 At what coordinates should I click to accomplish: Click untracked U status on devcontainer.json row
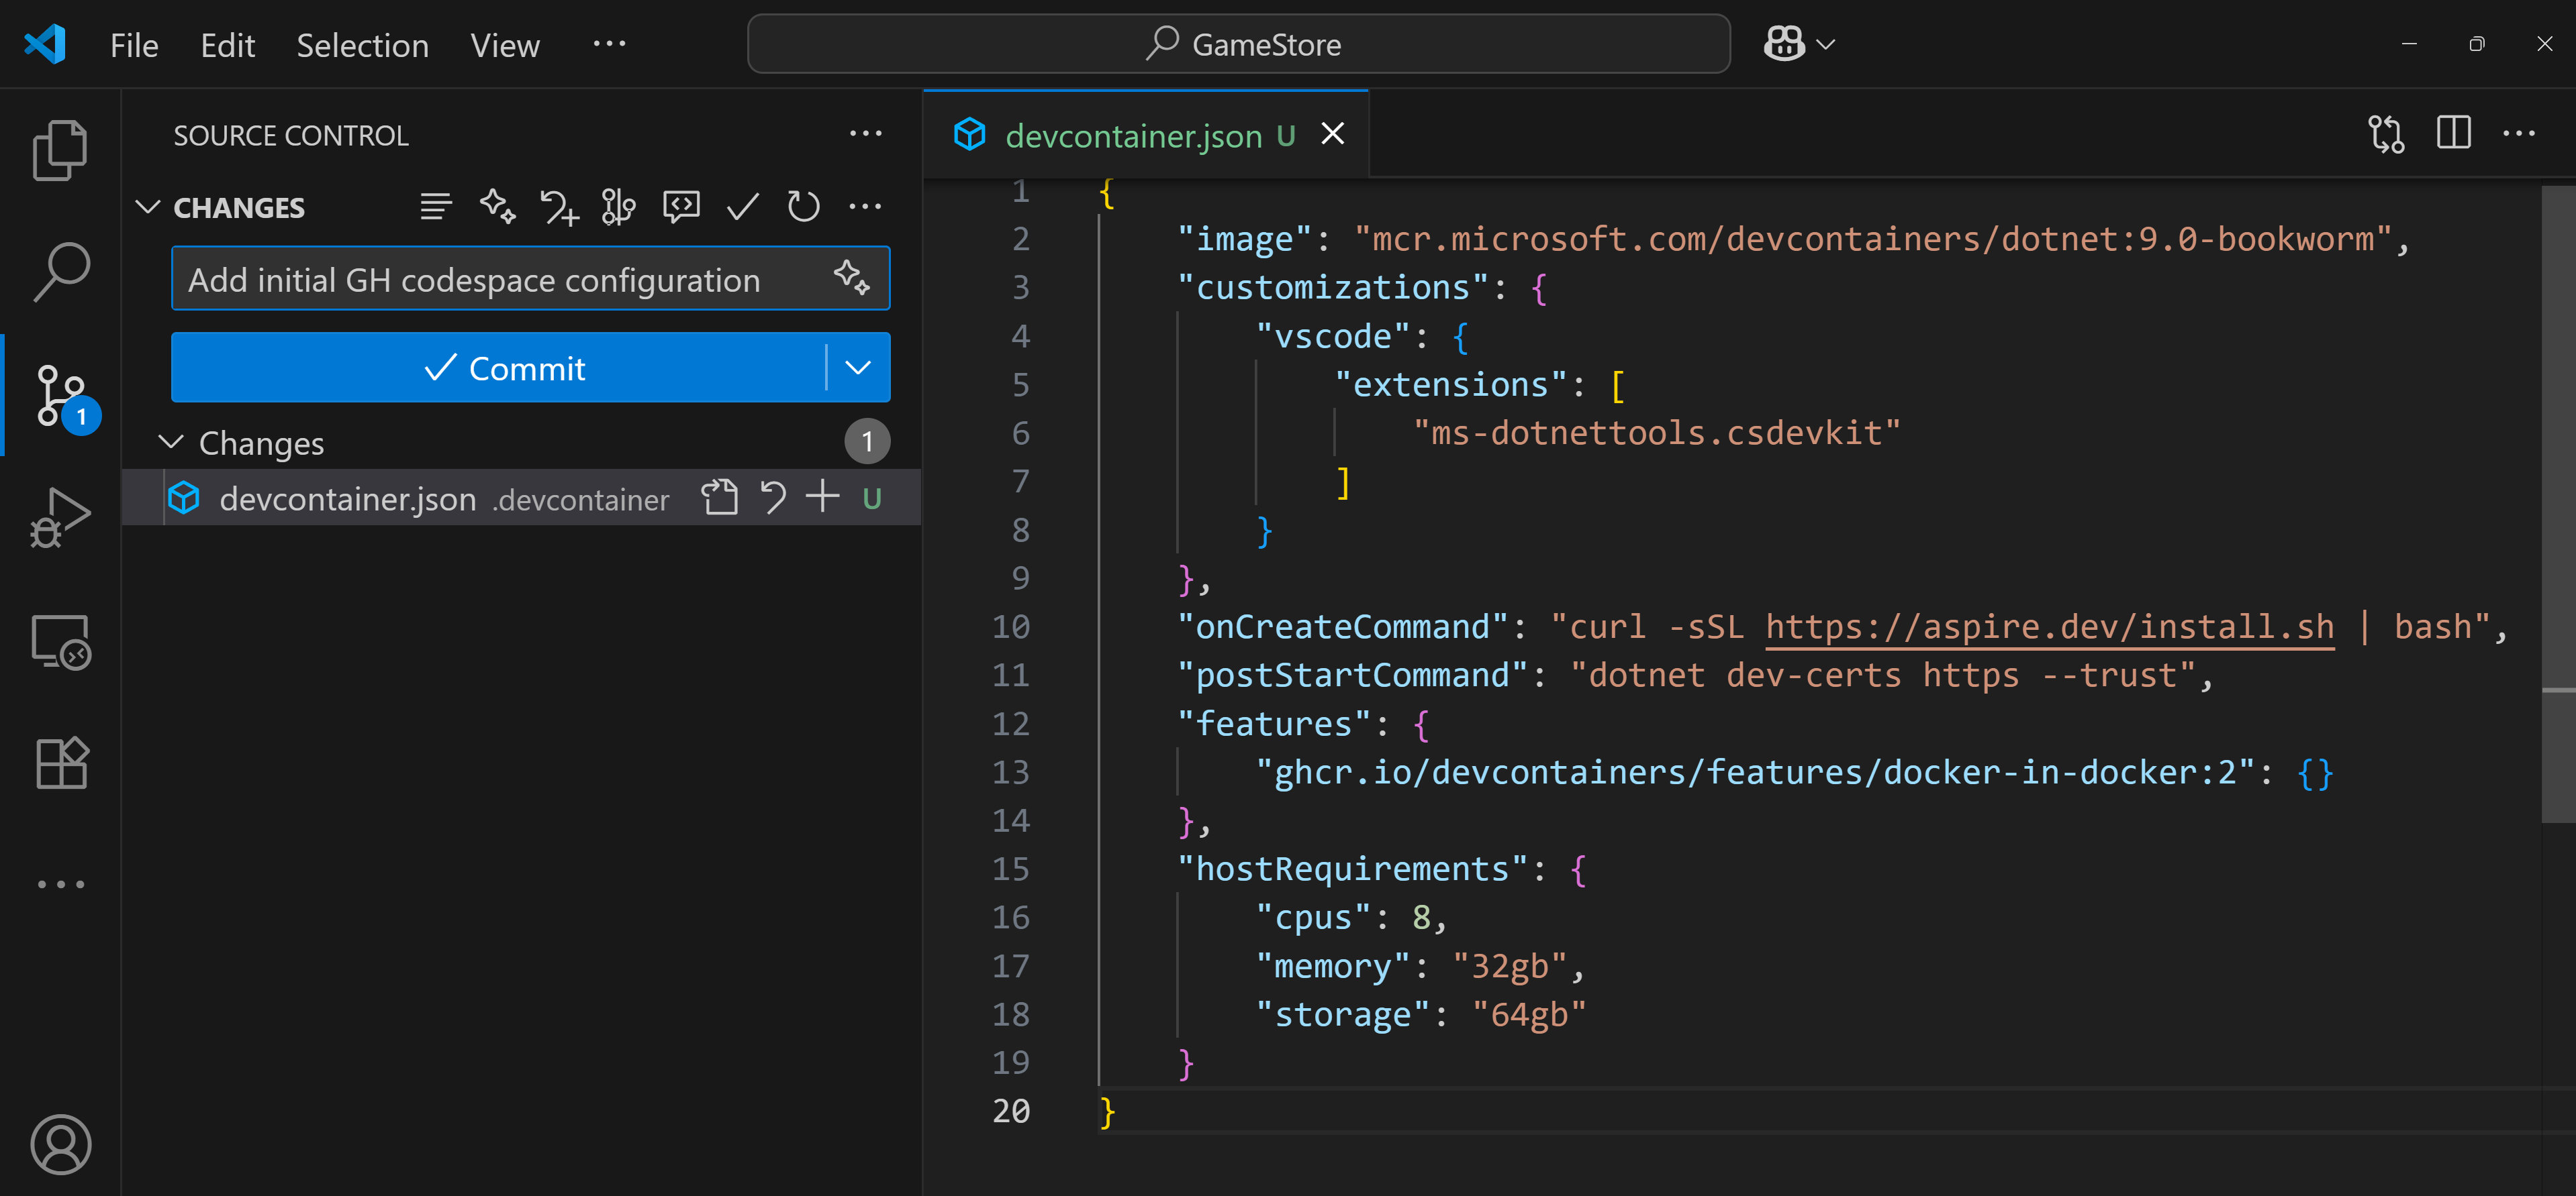coord(872,498)
